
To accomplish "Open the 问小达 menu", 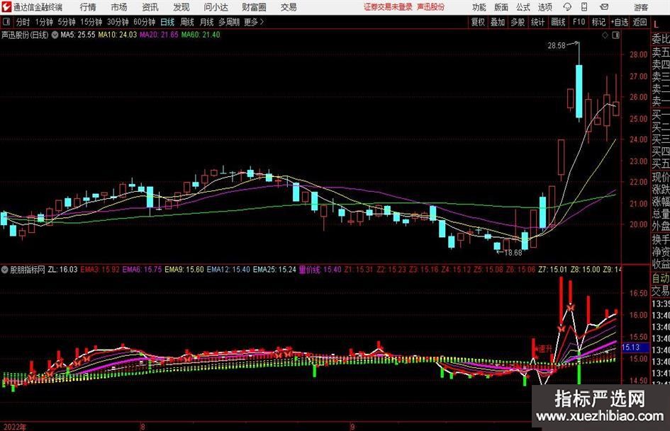I will [216, 7].
